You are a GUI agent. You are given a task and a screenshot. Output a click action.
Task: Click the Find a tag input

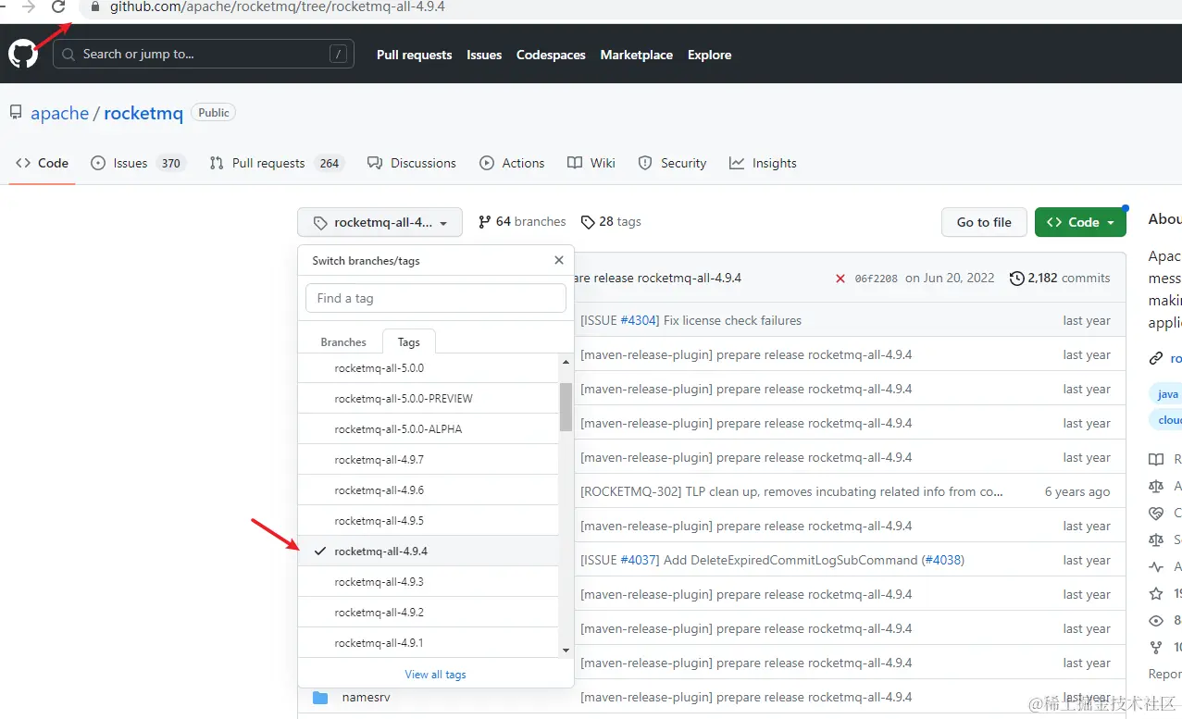[435, 298]
